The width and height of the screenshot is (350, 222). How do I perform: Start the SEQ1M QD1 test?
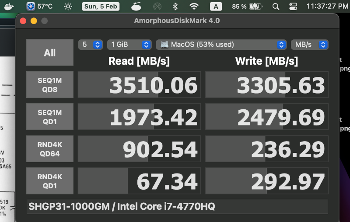50,117
